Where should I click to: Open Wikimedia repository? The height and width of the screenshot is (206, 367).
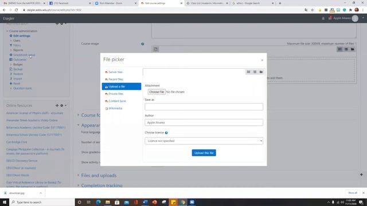pyautogui.click(x=115, y=108)
